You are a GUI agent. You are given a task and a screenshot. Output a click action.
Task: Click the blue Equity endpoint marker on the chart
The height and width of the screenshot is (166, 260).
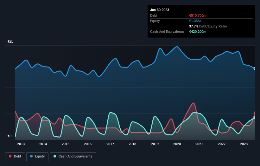[255, 68]
